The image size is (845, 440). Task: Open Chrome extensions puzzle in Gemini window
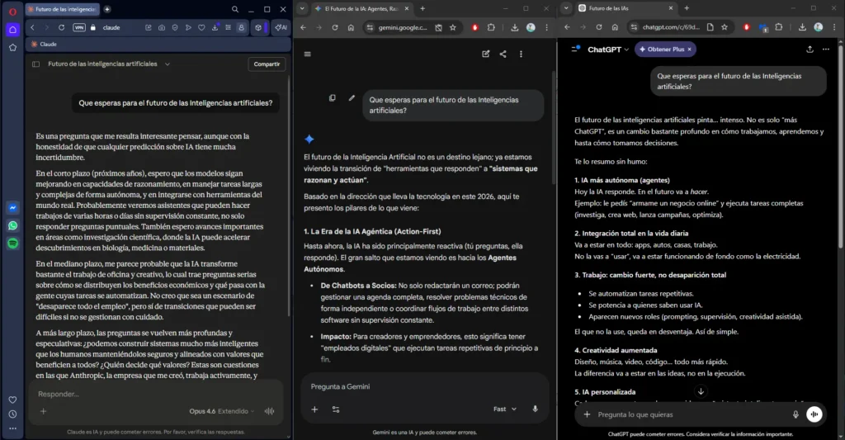click(x=491, y=27)
